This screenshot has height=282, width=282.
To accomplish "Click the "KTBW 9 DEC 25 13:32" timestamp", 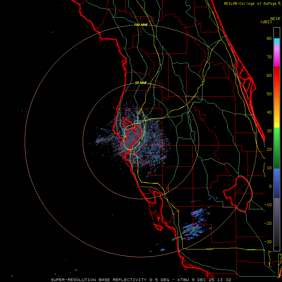I will [204, 280].
